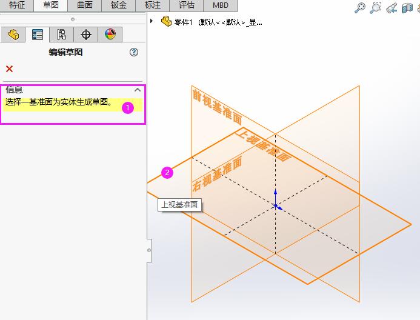Screen dimensions: 420x320
Task: Open the DisplayManager color ball tab icon
Action: 110,35
